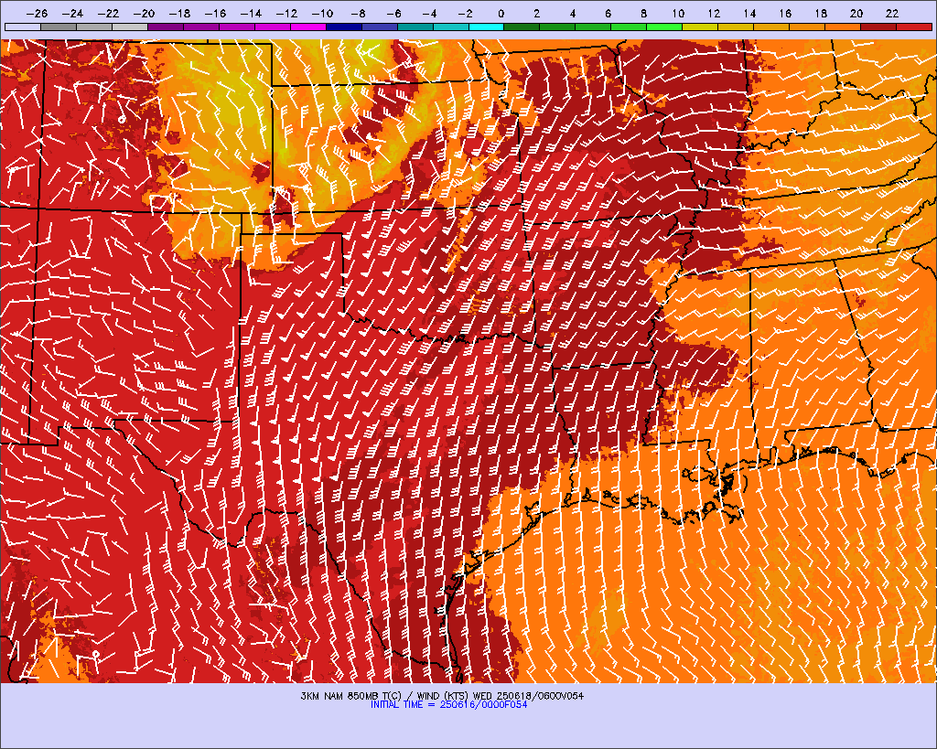Select the positive "12" legend label
Image resolution: width=937 pixels, height=749 pixels.
(714, 13)
